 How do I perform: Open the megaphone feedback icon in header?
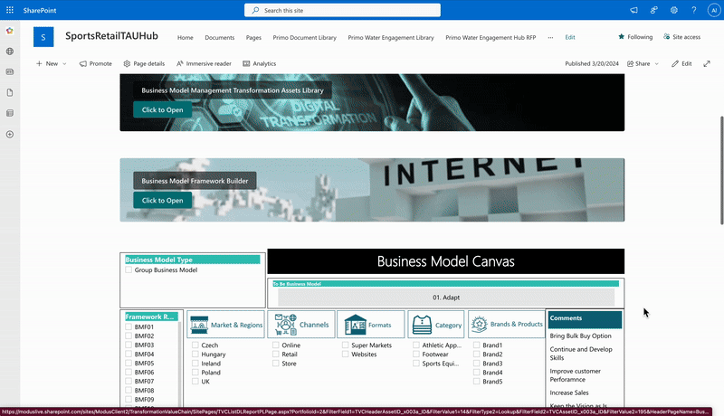tap(634, 10)
